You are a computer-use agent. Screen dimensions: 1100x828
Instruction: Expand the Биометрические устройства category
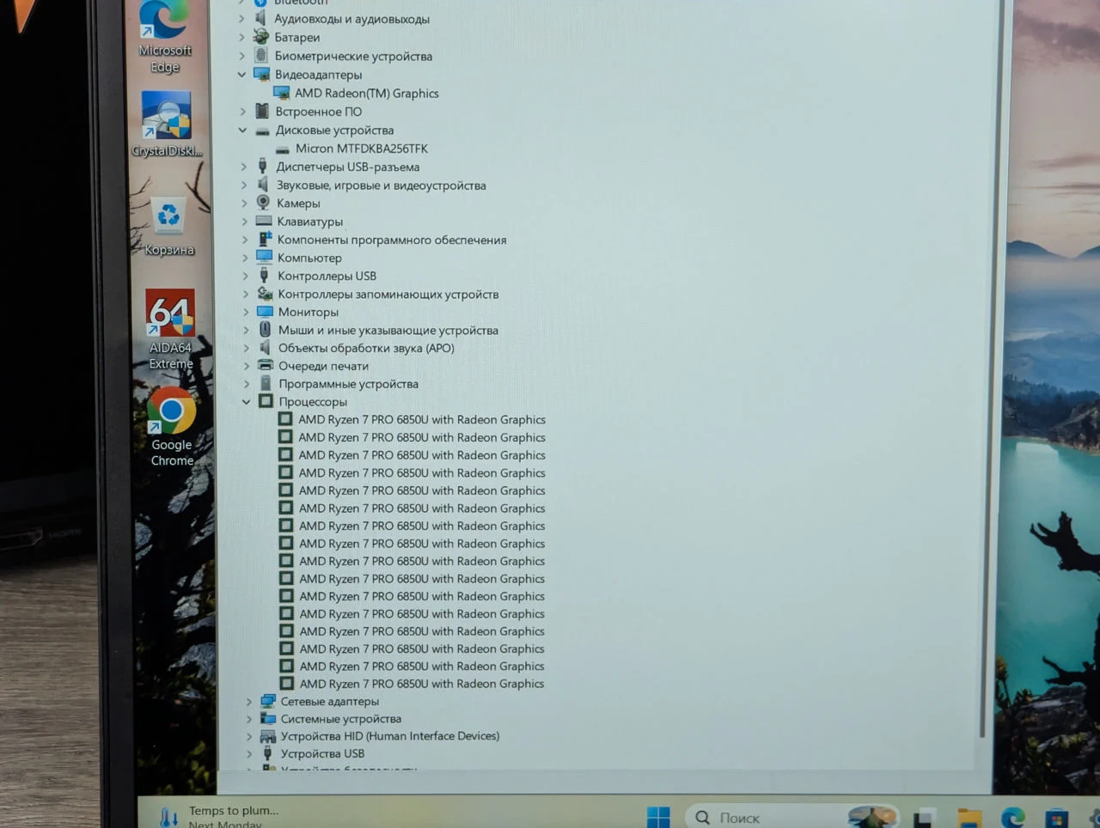(241, 56)
